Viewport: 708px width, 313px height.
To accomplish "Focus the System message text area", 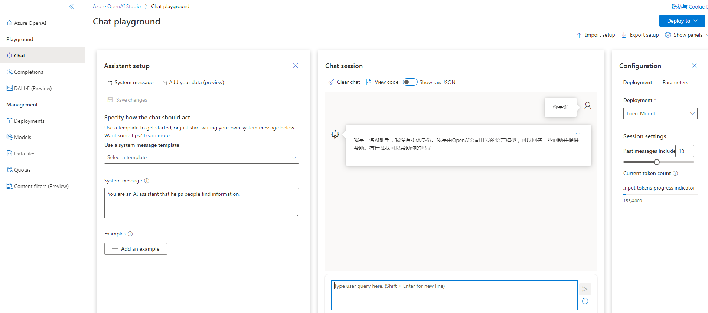I will tap(202, 203).
